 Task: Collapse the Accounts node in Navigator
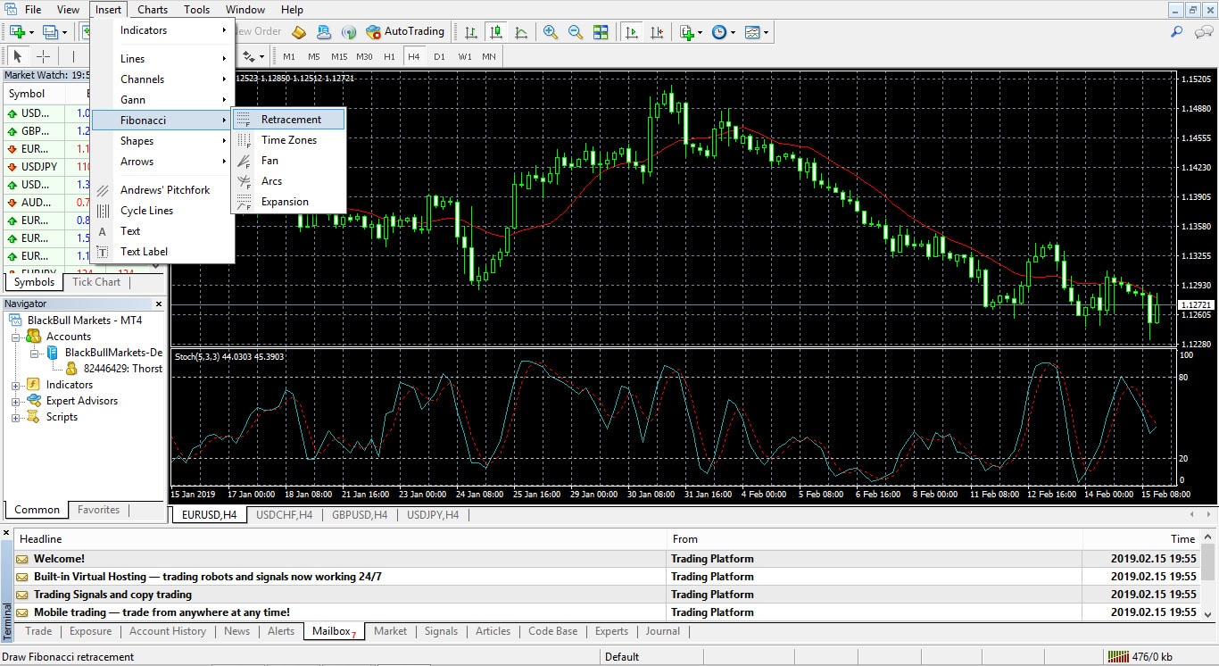(15, 337)
